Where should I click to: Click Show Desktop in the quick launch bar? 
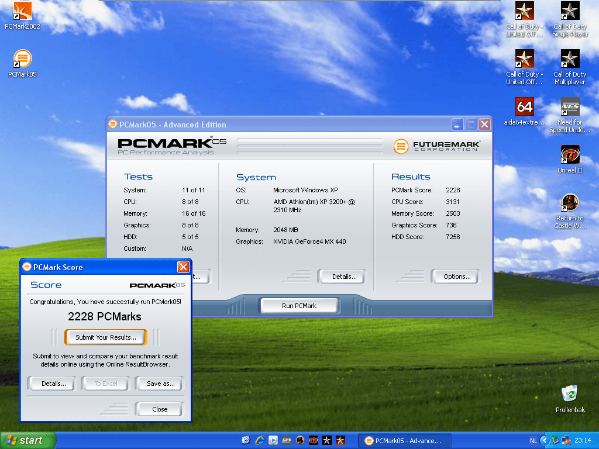tap(246, 440)
